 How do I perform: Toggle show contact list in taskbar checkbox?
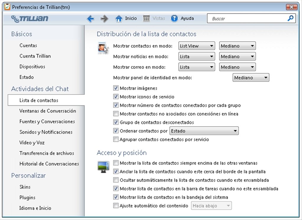click(116, 188)
